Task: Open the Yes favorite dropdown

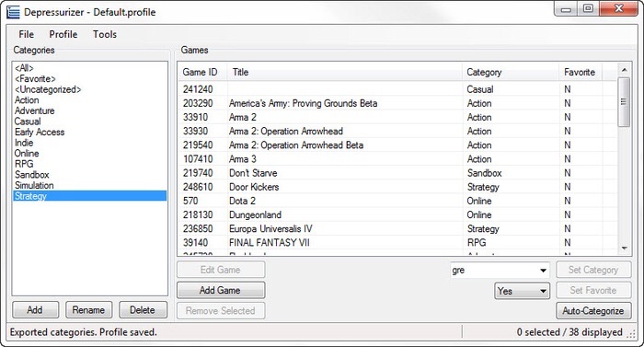Action: [x=522, y=291]
